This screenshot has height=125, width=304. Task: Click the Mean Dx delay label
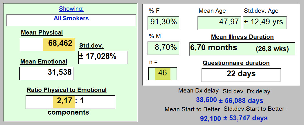pos(198,90)
